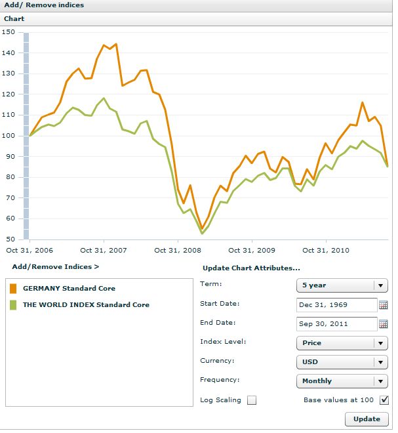This screenshot has height=433, width=398.
Task: Open the Start Date calendar picker icon
Action: pyautogui.click(x=383, y=305)
